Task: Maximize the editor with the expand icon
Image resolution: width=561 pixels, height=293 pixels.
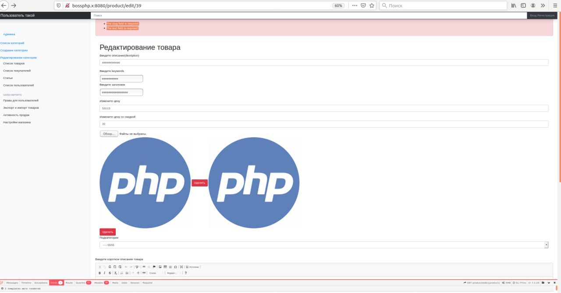Action: coord(181,267)
